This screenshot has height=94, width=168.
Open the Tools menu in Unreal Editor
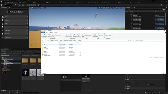pyautogui.click(x=16, y=1)
